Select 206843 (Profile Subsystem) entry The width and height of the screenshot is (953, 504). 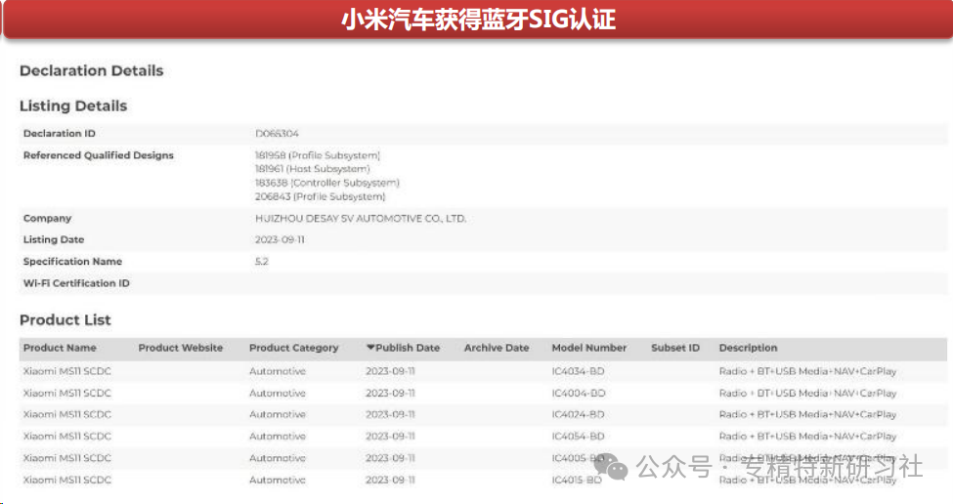tap(321, 196)
